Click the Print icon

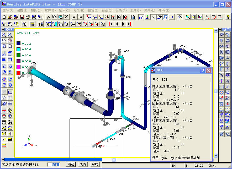(28, 17)
